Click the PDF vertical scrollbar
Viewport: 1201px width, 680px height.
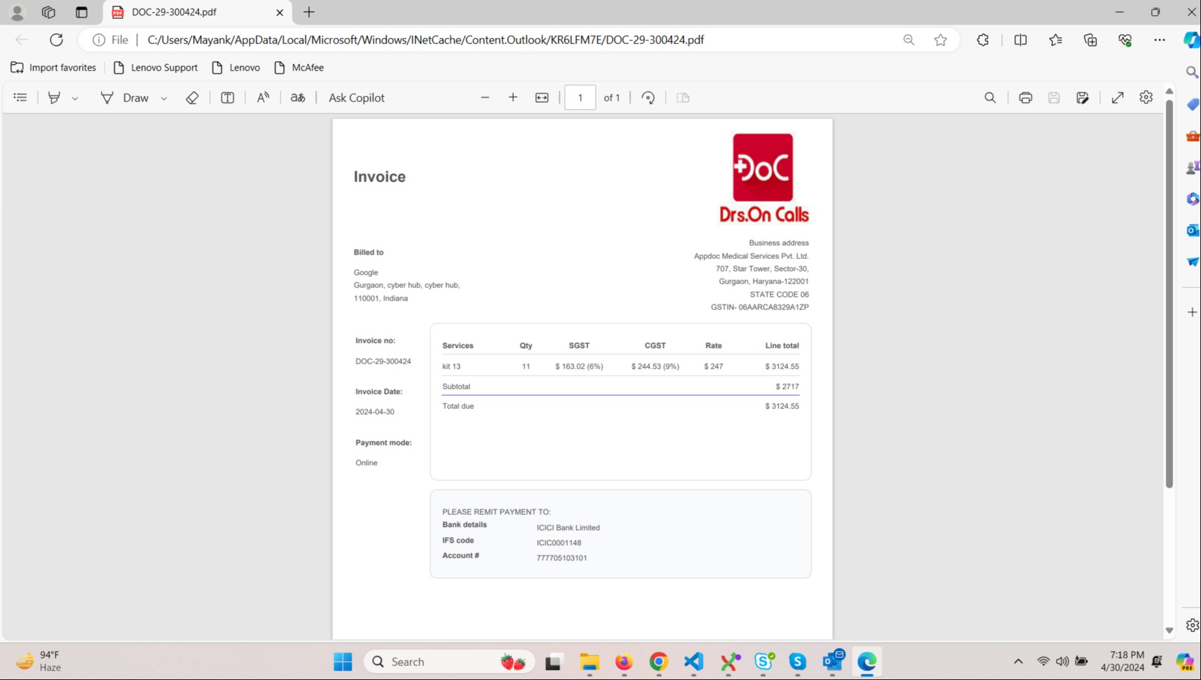[x=1169, y=293]
